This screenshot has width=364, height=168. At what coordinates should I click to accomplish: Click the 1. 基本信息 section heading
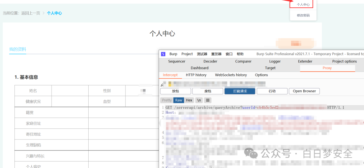(26, 77)
